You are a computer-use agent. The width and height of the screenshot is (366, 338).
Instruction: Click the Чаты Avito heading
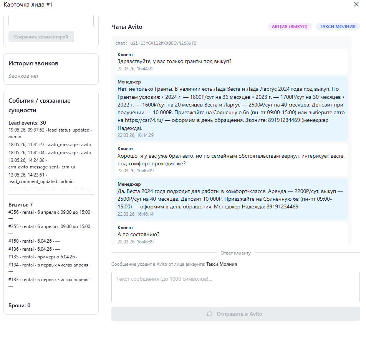127,27
